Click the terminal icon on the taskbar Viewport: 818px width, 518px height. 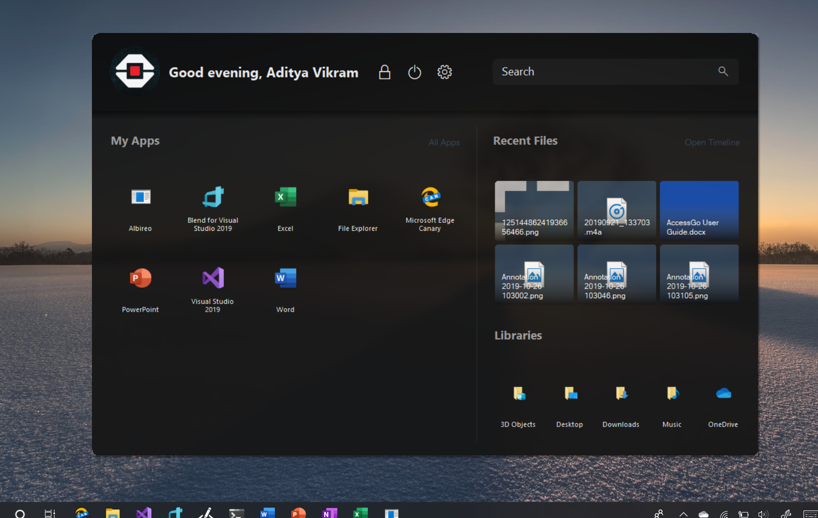click(237, 513)
